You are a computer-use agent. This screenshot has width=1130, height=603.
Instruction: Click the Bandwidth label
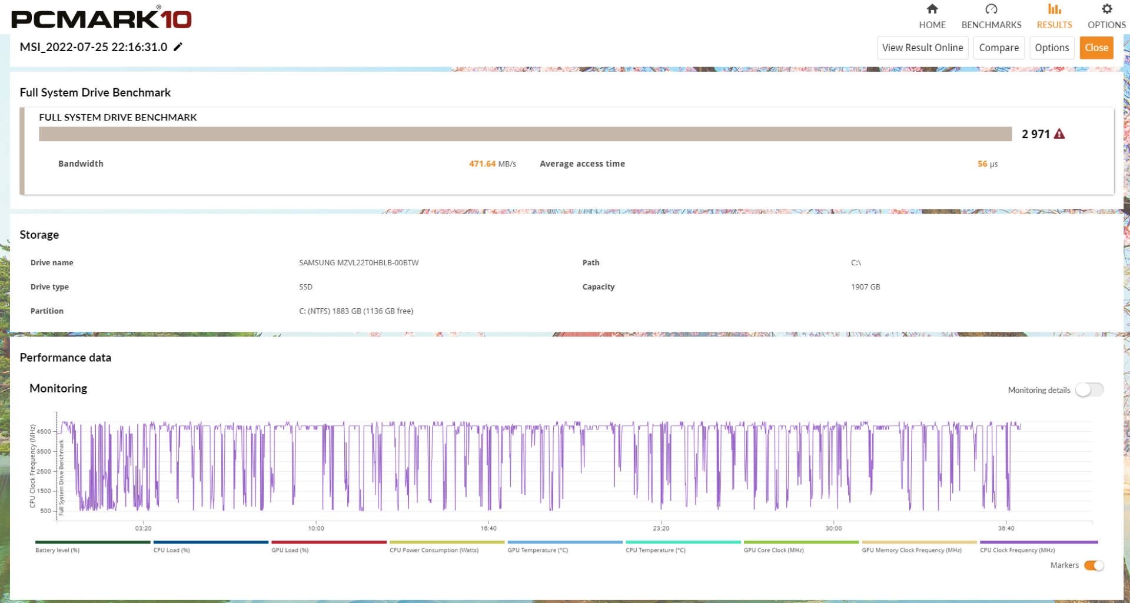[81, 164]
